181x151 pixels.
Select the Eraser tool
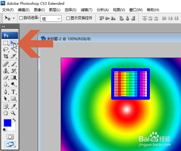pyautogui.click(x=6, y=77)
